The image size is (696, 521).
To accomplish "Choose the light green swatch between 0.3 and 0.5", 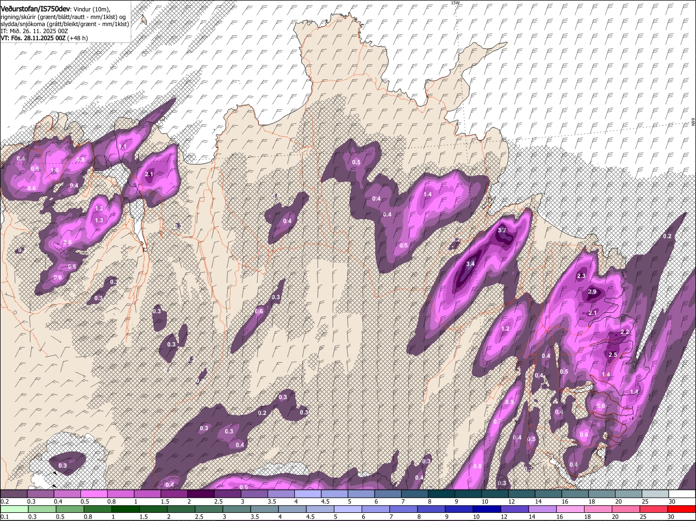I will click(x=41, y=509).
